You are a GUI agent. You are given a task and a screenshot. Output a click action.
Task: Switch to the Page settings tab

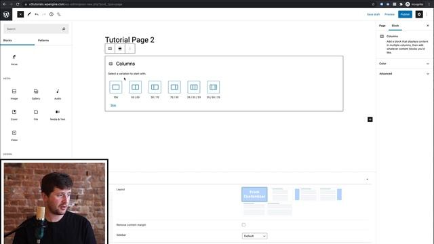coord(382,26)
